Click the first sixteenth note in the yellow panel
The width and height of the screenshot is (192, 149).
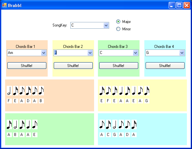102,91
